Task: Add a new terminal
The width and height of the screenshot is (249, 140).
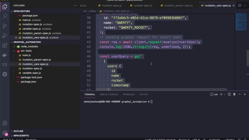Action: pyautogui.click(x=221, y=94)
